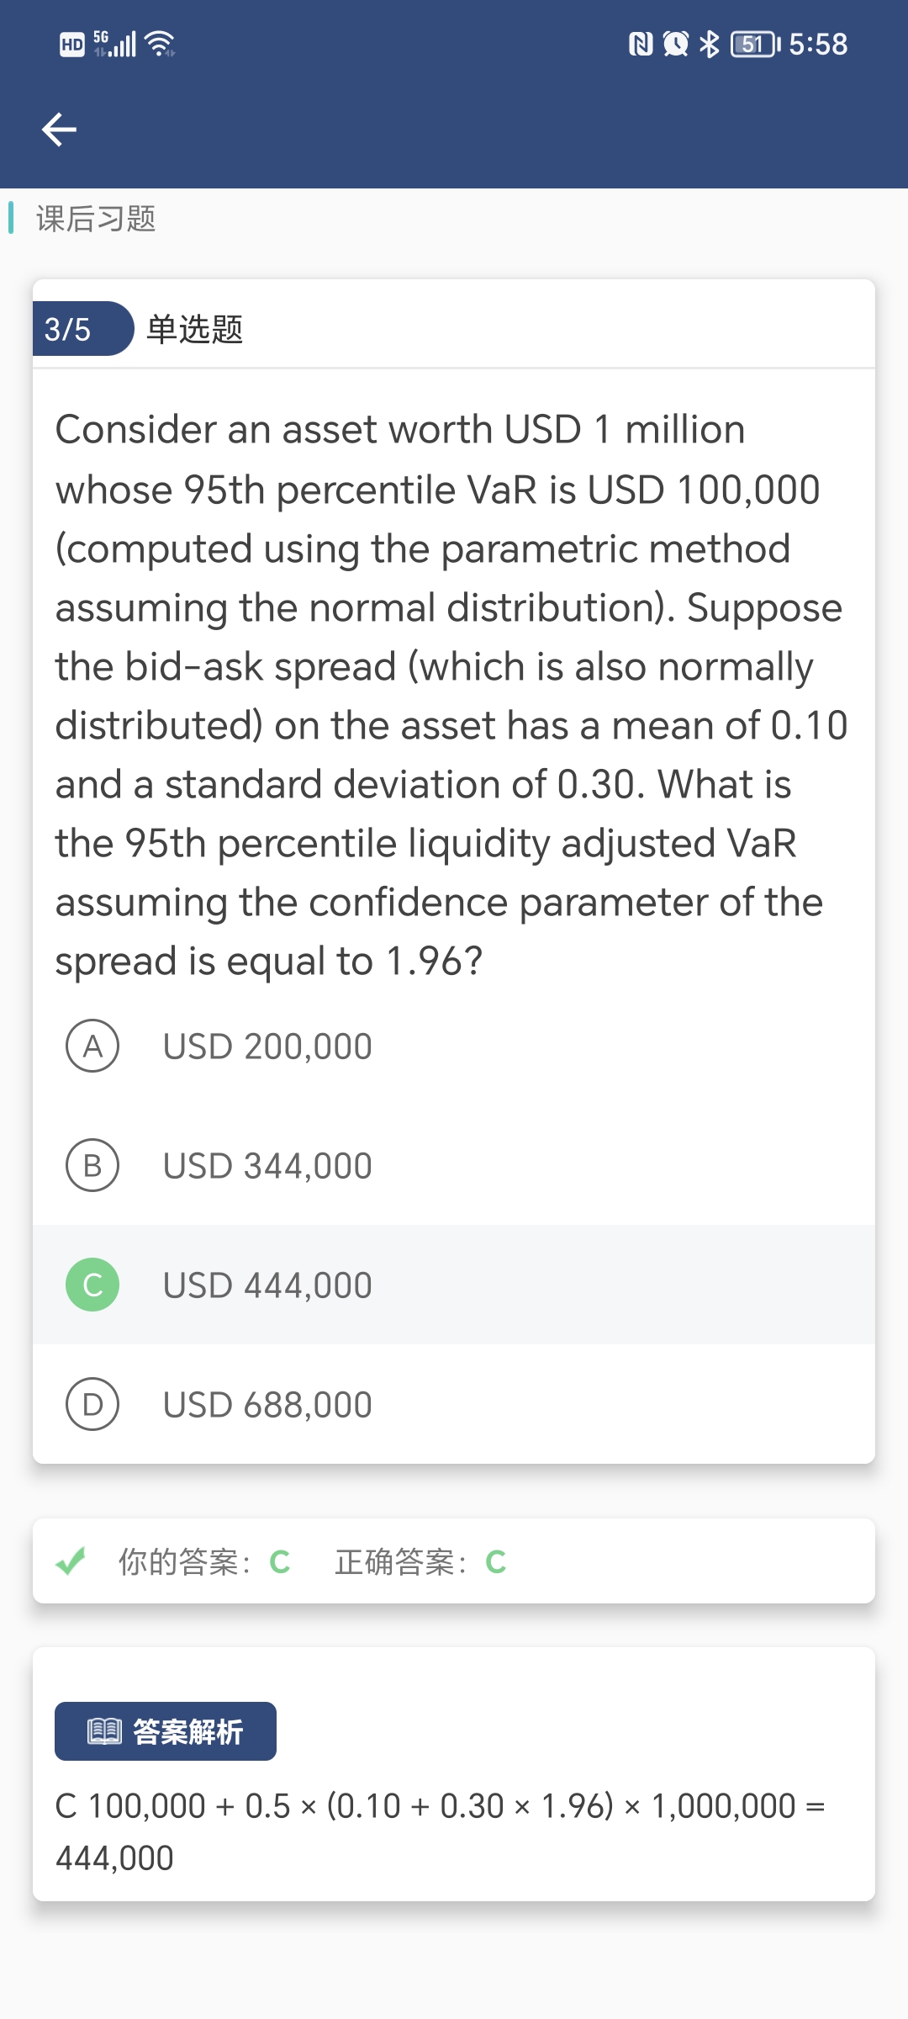Tap the 正确答案 C label
This screenshot has width=908, height=2019.
420,1562
